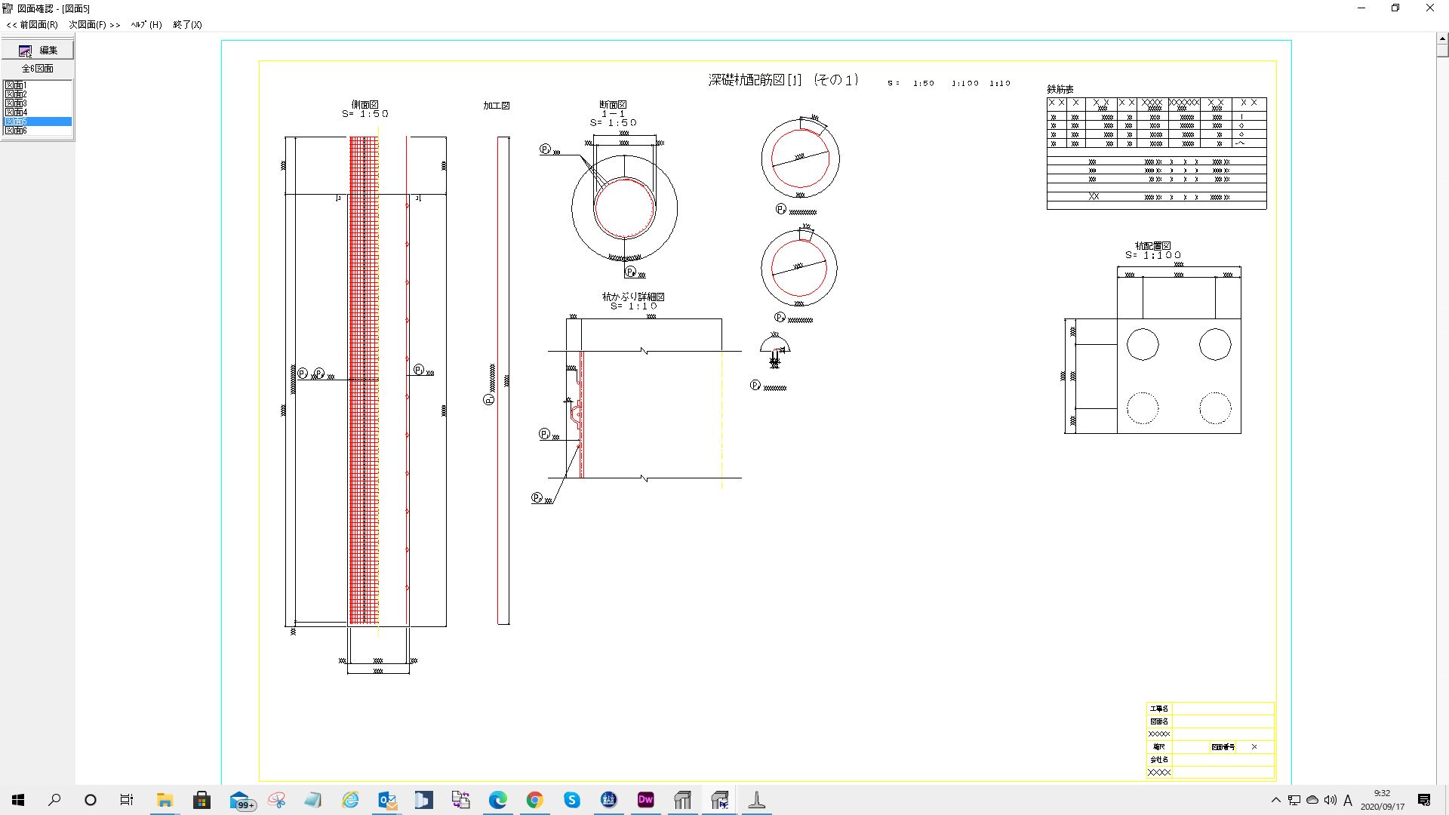Open the ヘルプ(H) help menu
1449x815 pixels.
(146, 25)
